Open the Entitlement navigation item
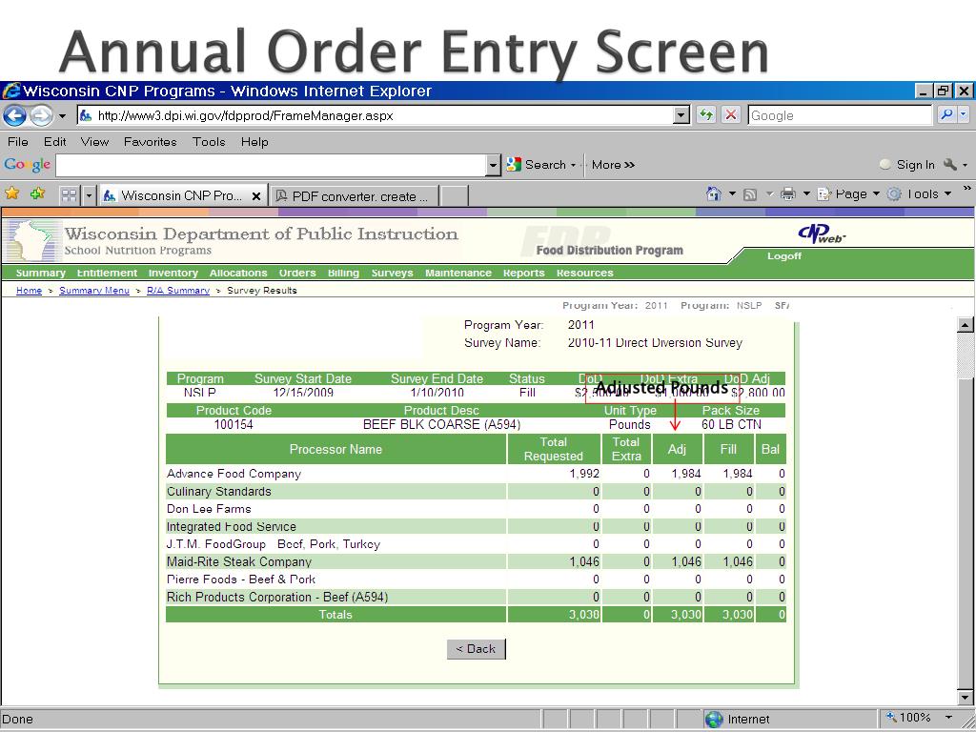The height and width of the screenshot is (732, 976). click(x=107, y=273)
